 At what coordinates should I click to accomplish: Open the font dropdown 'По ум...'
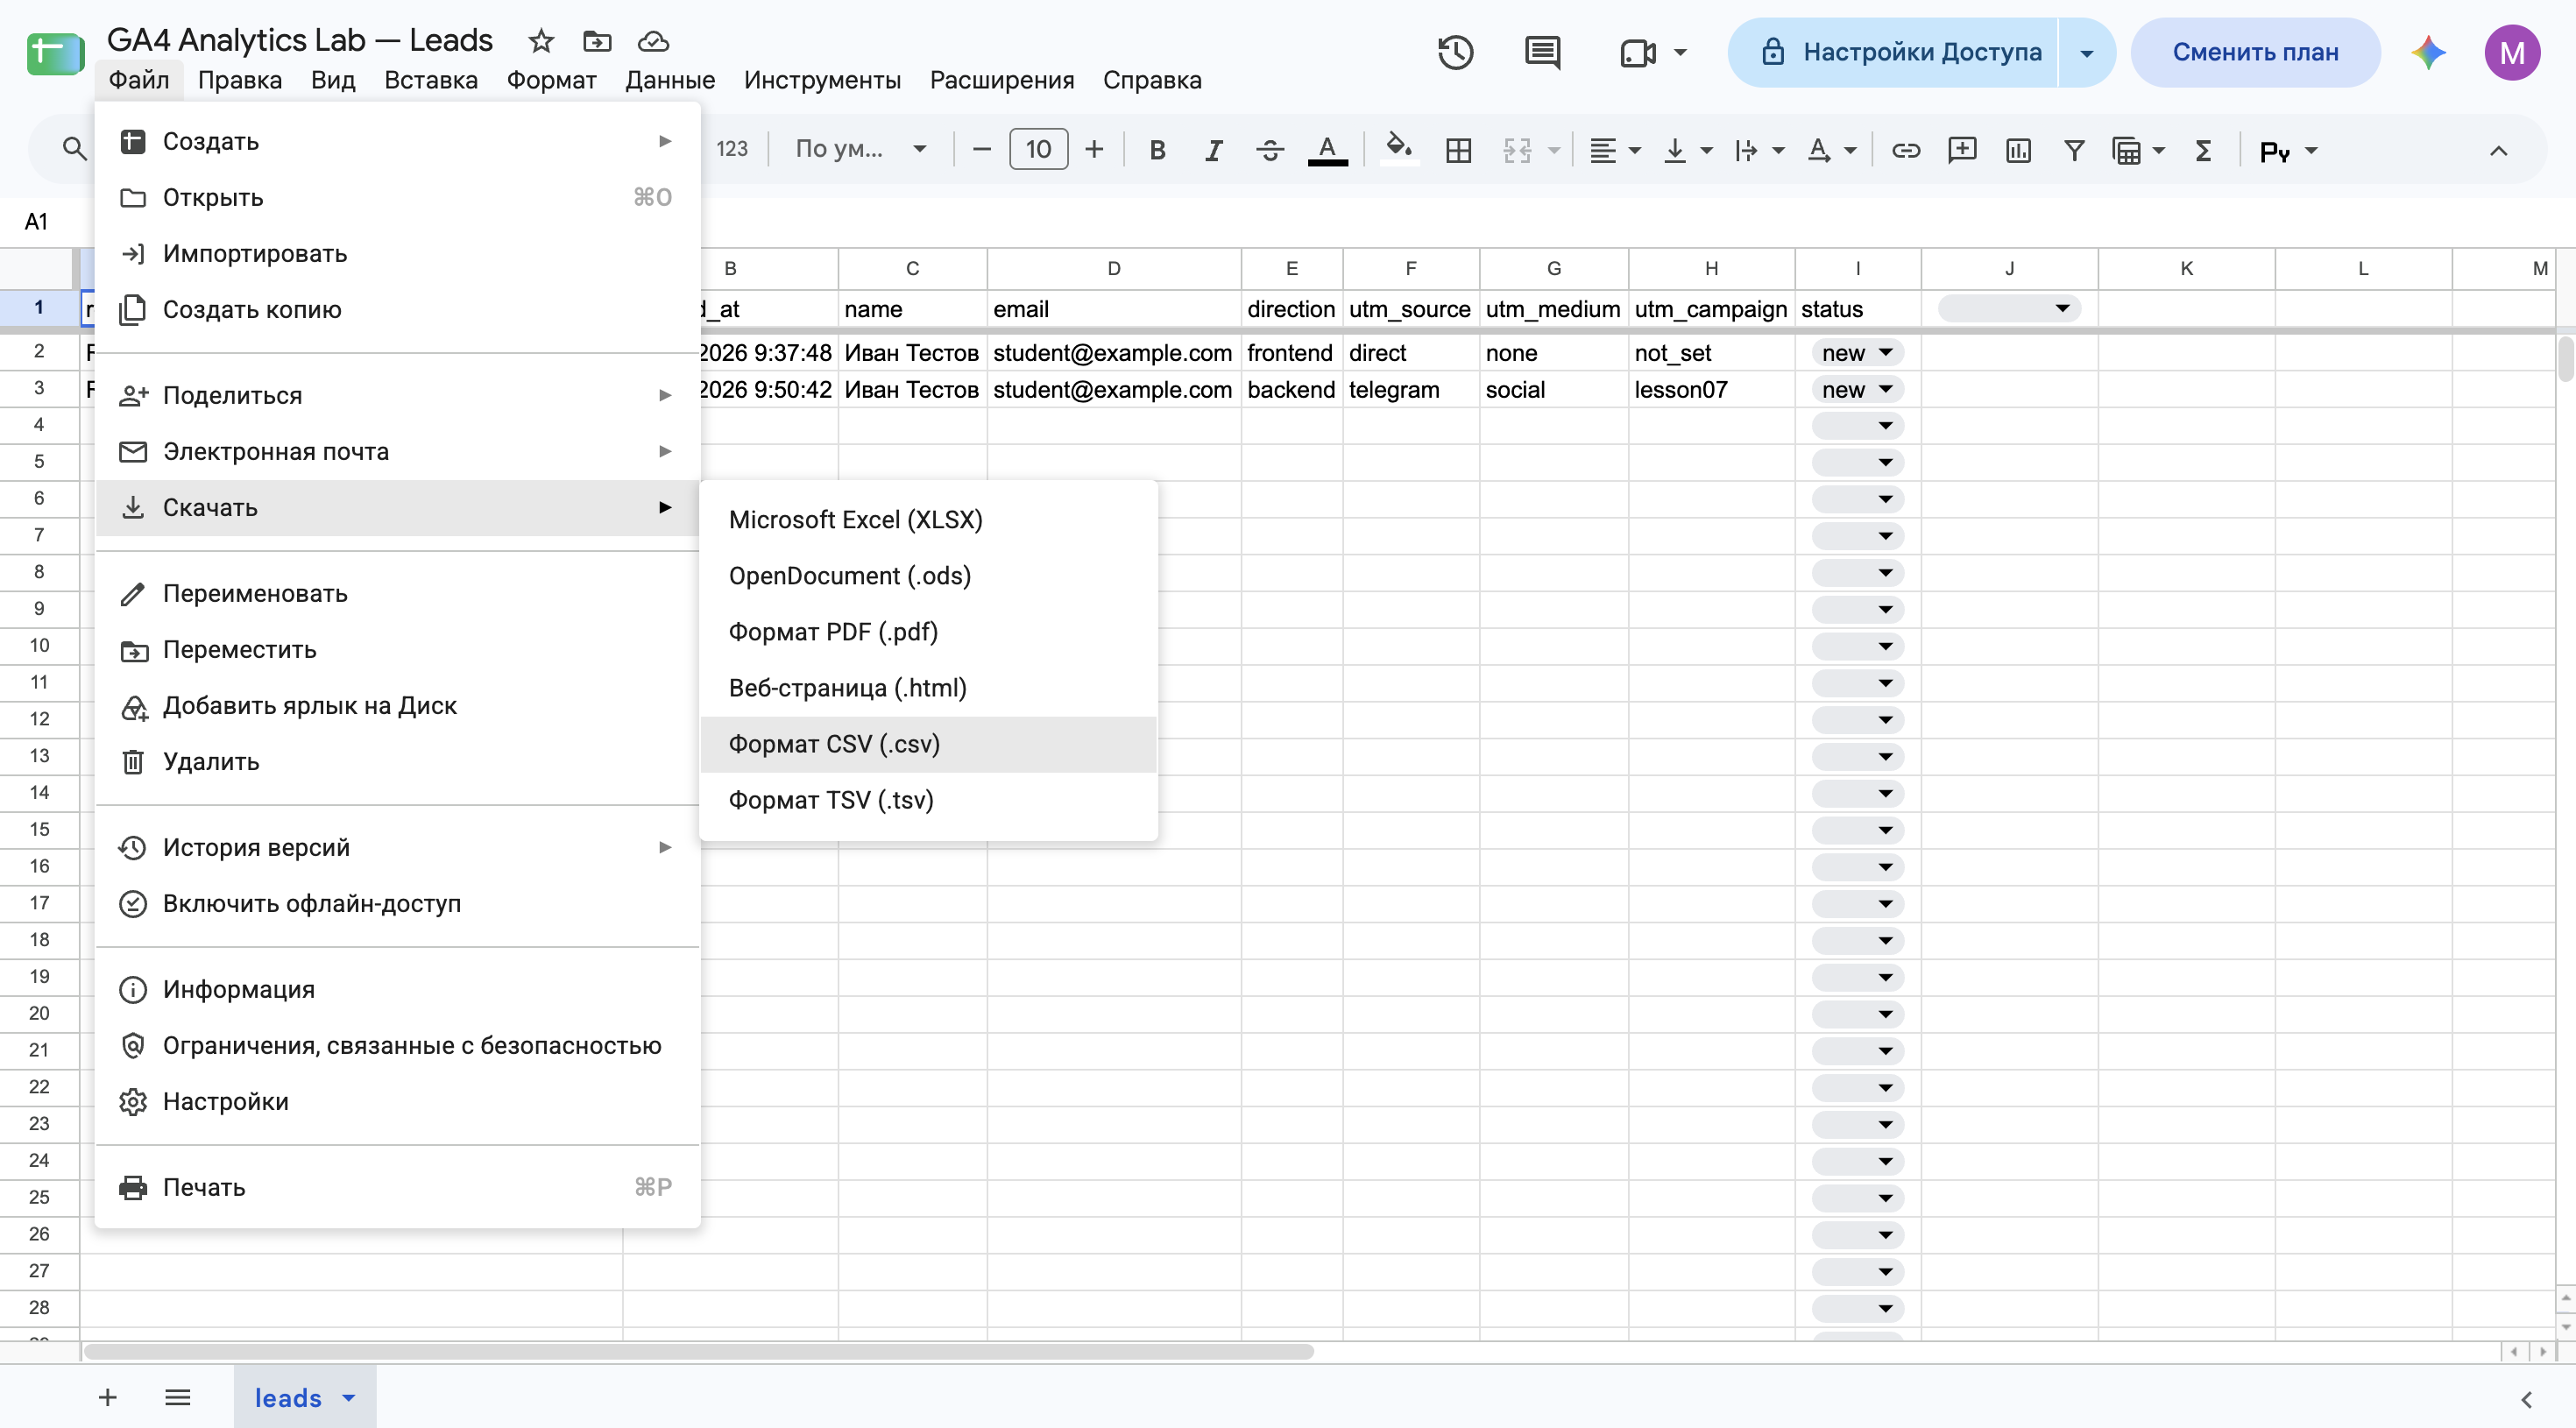click(860, 150)
